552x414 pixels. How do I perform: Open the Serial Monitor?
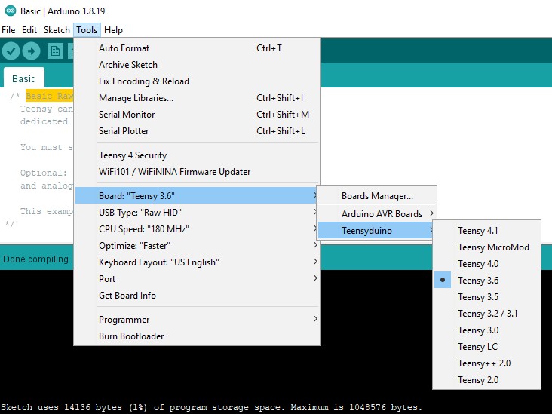coord(198,115)
